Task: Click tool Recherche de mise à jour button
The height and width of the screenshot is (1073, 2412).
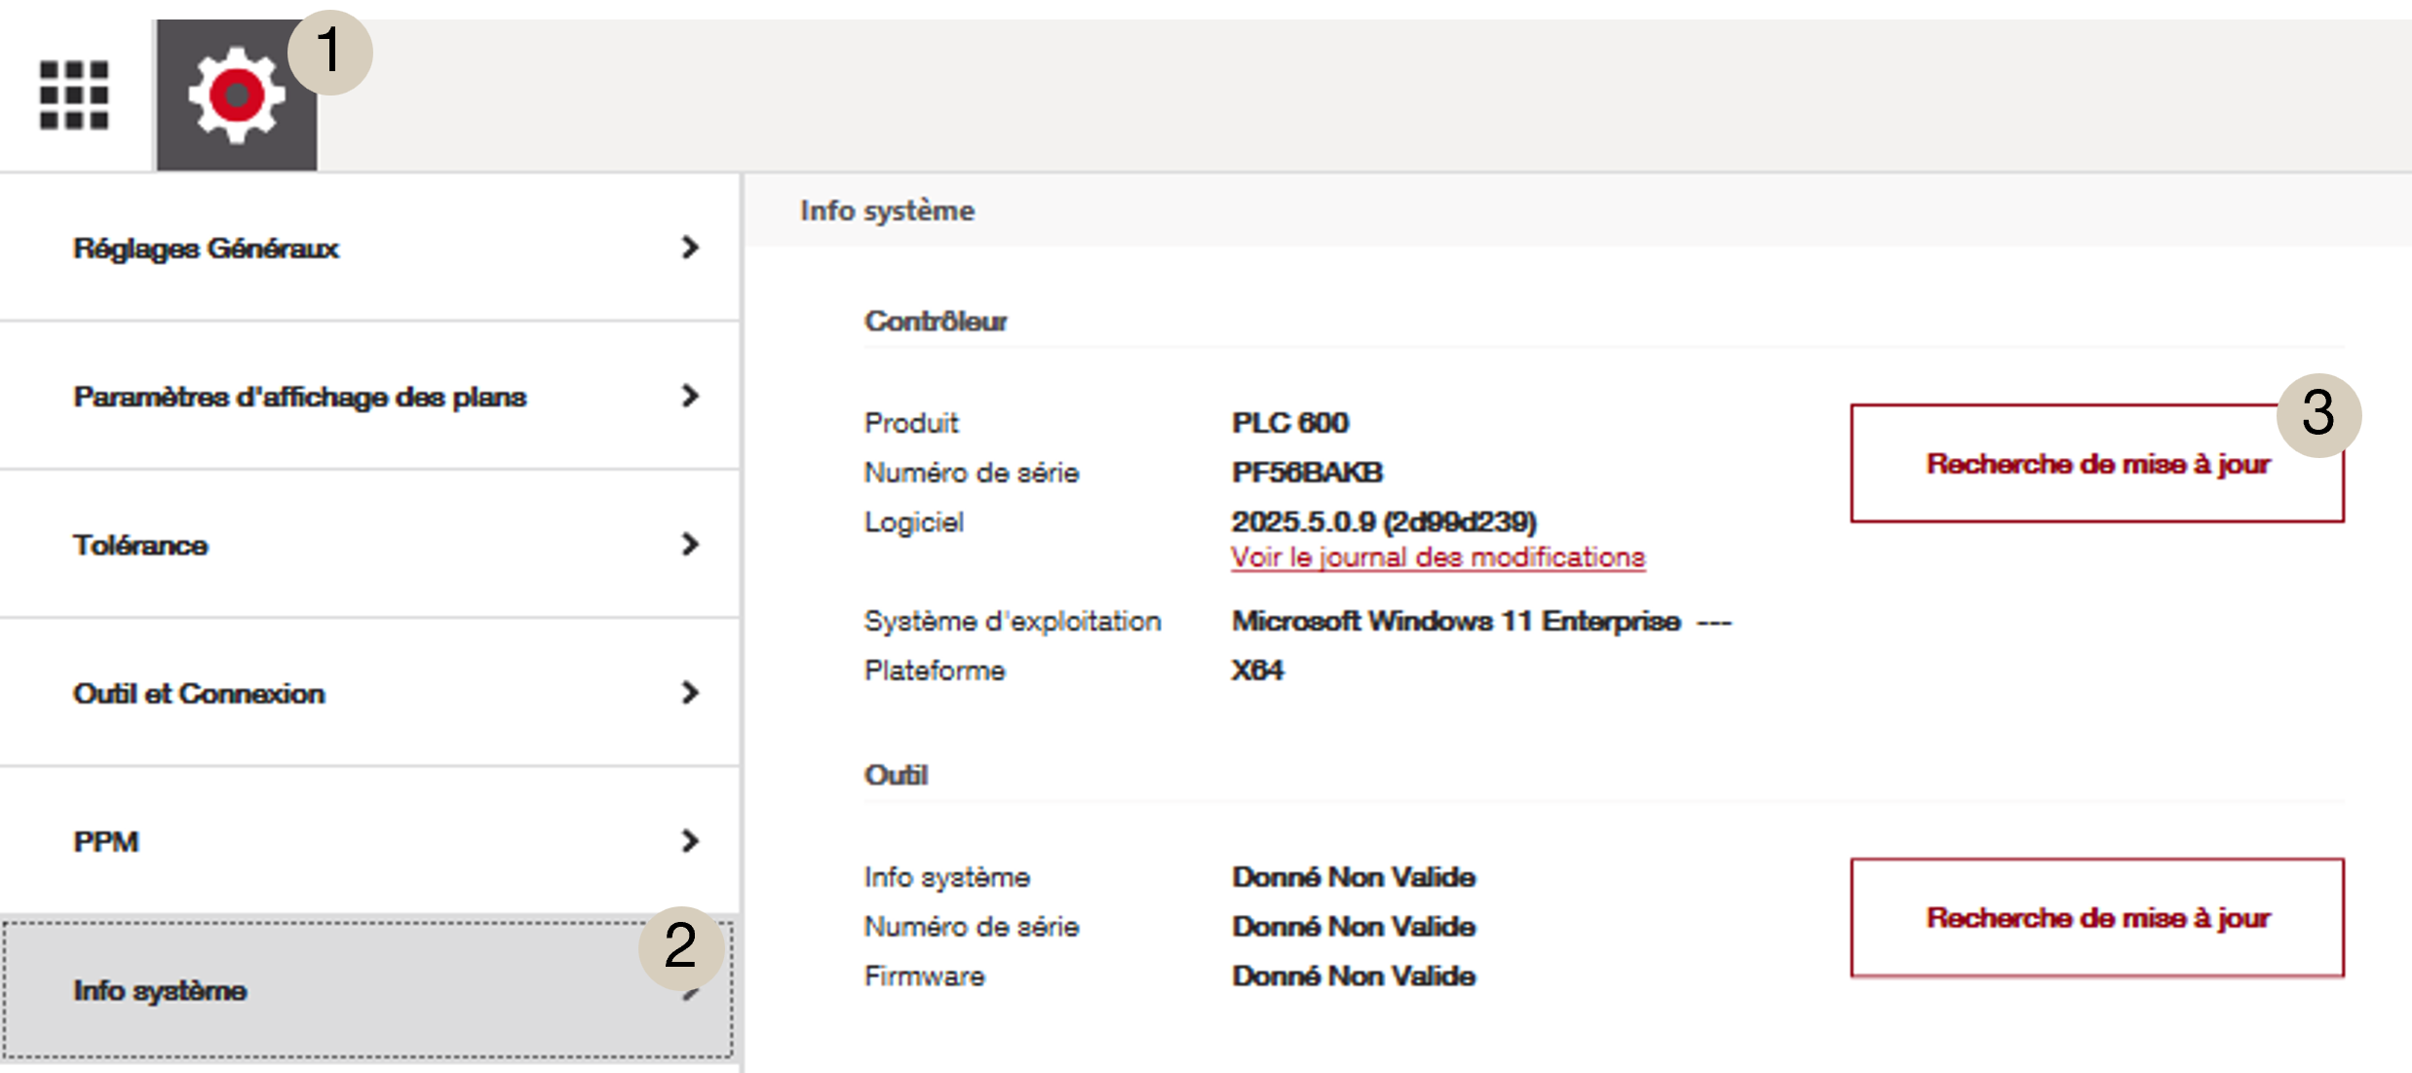Action: pyautogui.click(x=2096, y=918)
